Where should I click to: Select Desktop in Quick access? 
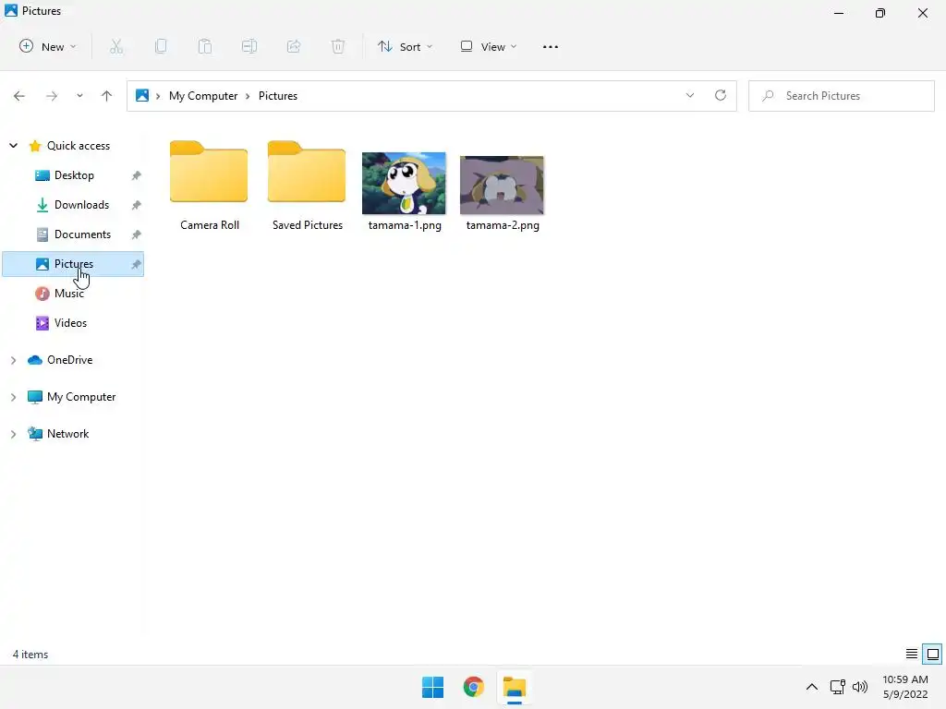74,174
